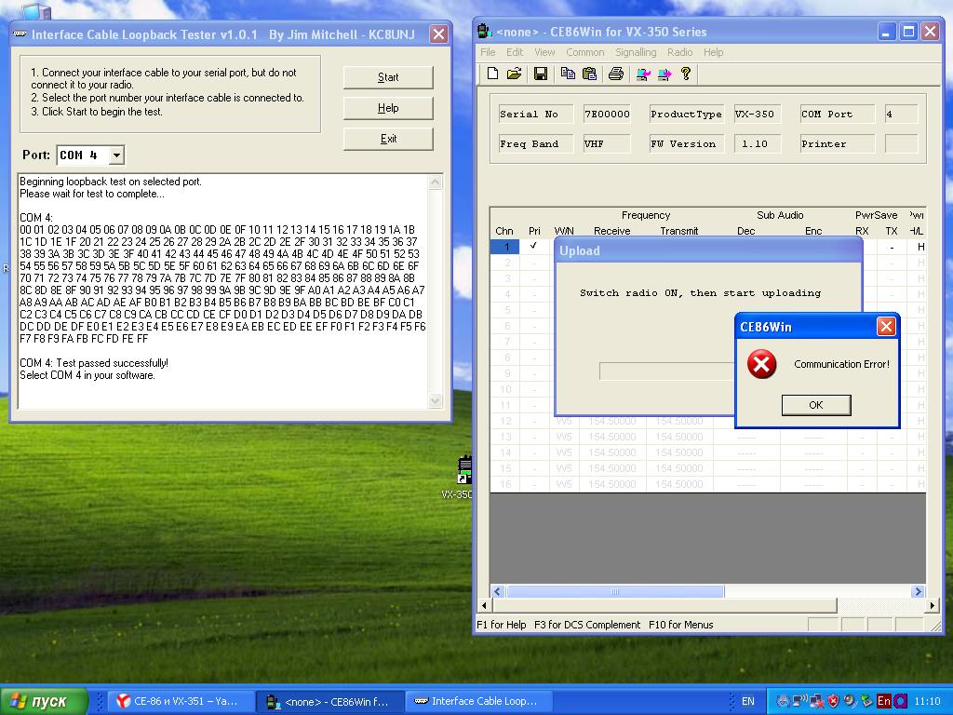Screen dimensions: 953x715
Task: Open the File menu in CE86Win
Action: click(488, 52)
